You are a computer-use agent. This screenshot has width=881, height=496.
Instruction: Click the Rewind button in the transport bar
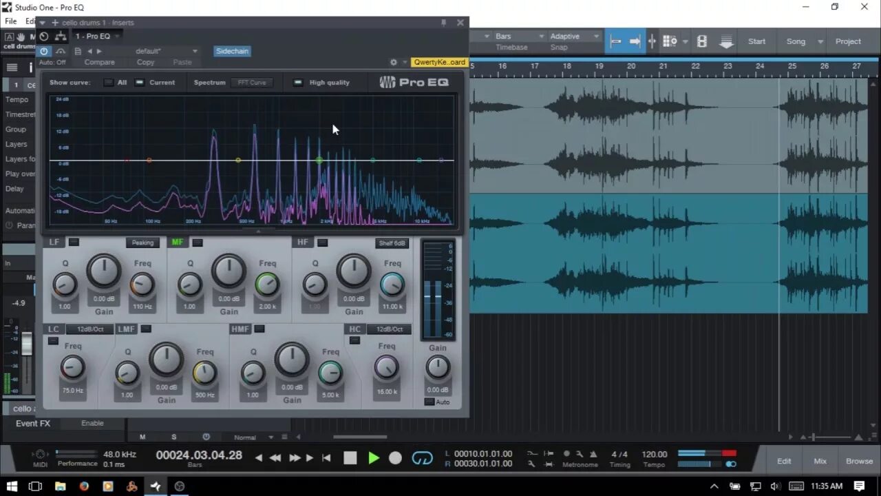tap(275, 458)
